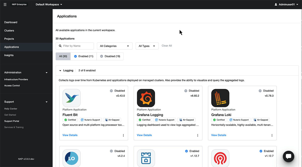Navigate to Insights in the sidebar
This screenshot has height=167, width=302.
pos(9,55)
